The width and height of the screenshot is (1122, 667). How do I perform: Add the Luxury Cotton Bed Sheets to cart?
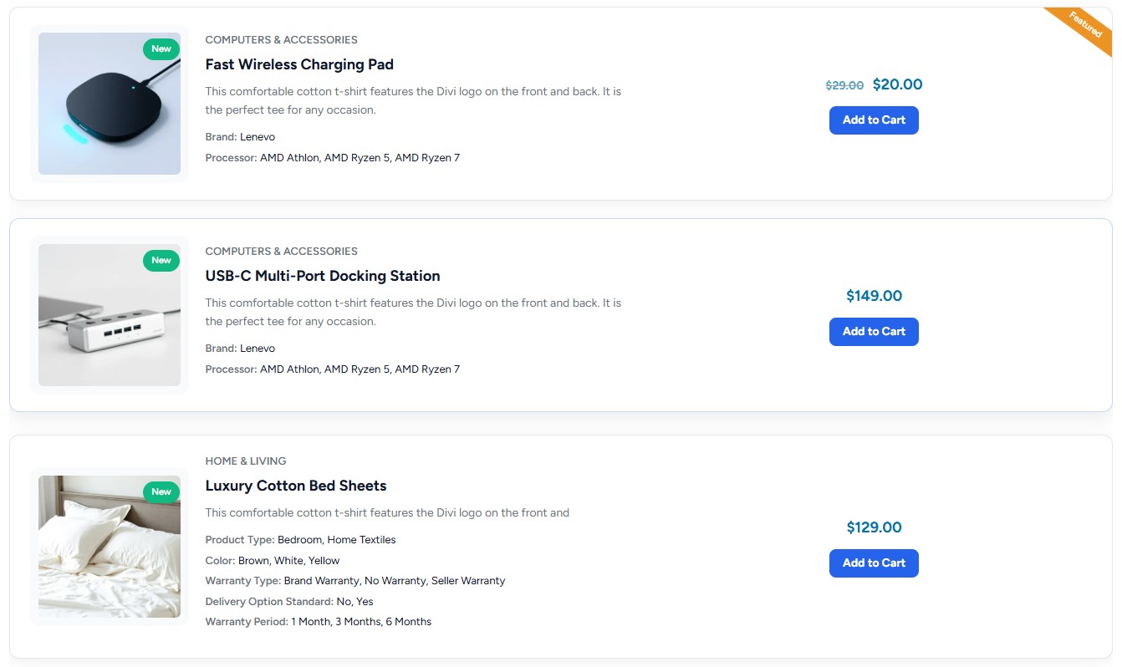click(x=874, y=563)
